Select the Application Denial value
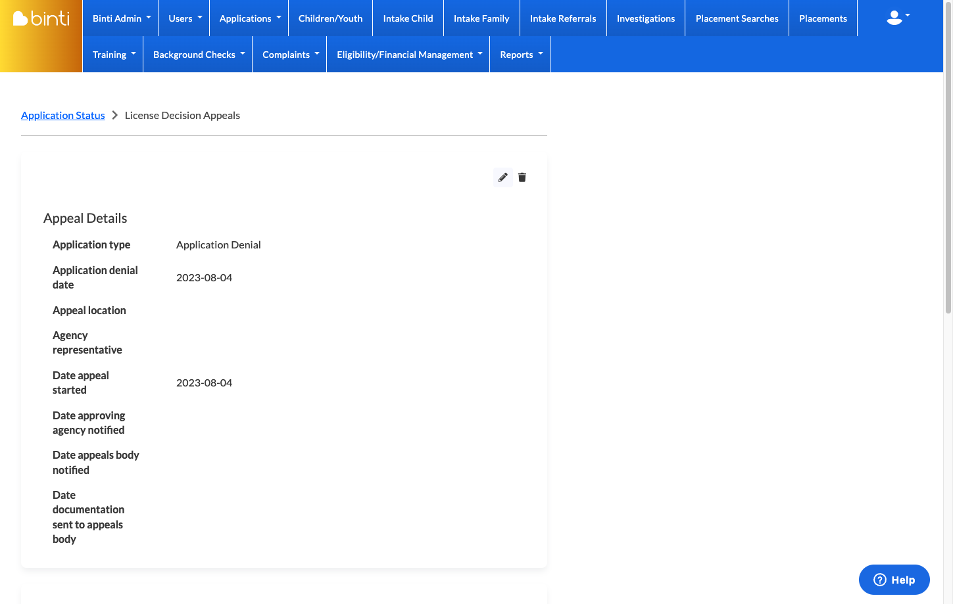 (x=218, y=244)
